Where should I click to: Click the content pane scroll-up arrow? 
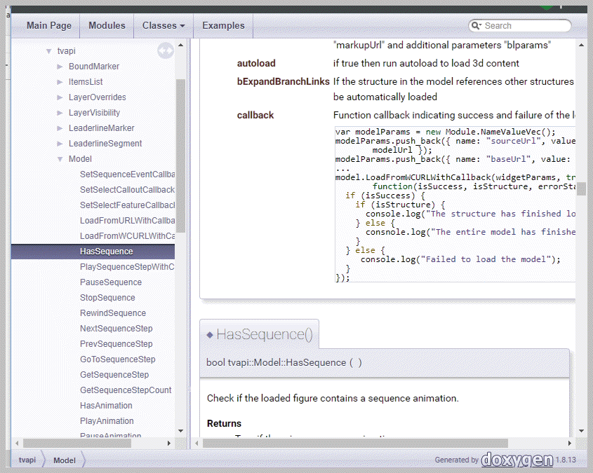tap(581, 46)
